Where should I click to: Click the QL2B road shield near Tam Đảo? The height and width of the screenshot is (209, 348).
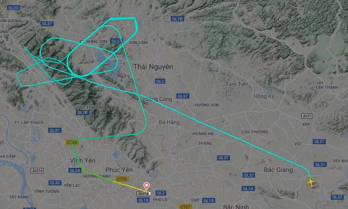(x=82, y=112)
